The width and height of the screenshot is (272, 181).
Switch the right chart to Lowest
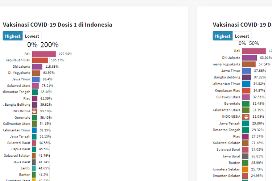[x=242, y=36]
